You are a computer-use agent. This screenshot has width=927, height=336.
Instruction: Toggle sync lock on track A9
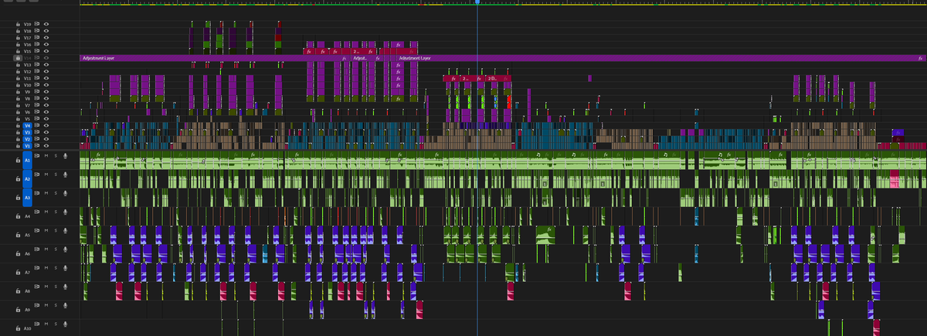36,305
